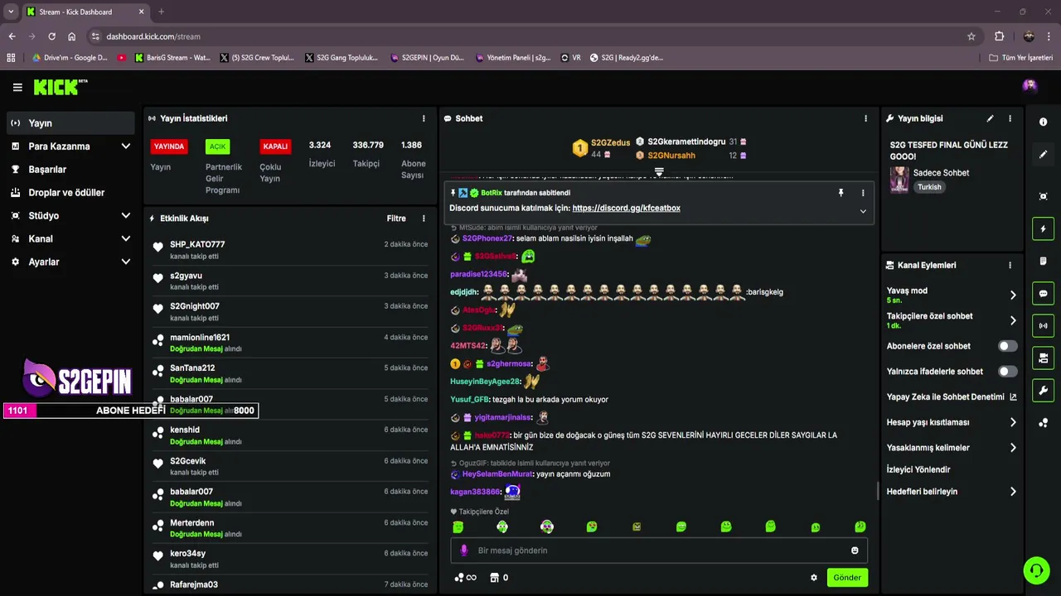Screen dimensions: 1061x596
Task: Expand the Para Kazanma chevron in the sidebar
Action: (125, 147)
